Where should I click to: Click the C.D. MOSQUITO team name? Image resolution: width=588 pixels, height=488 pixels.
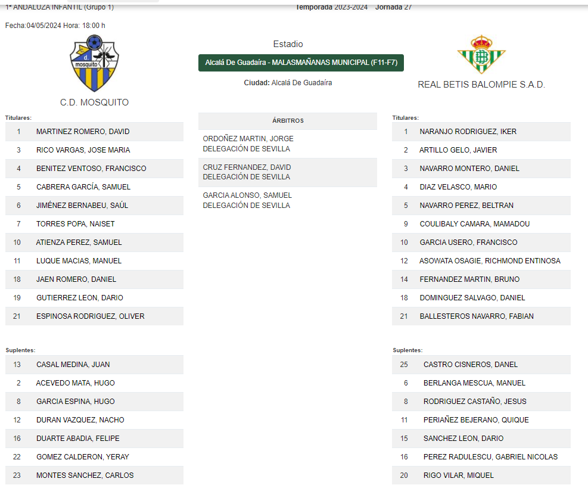click(94, 102)
